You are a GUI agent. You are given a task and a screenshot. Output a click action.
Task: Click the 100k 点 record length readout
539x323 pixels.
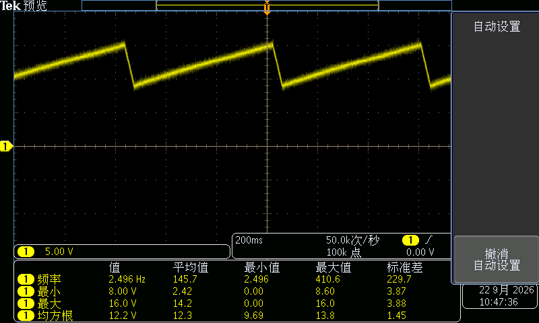click(344, 252)
